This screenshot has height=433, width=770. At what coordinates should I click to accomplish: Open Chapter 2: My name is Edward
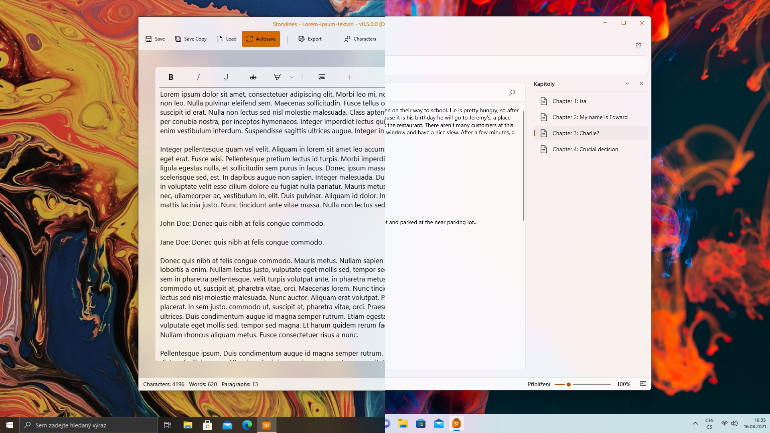tap(590, 117)
